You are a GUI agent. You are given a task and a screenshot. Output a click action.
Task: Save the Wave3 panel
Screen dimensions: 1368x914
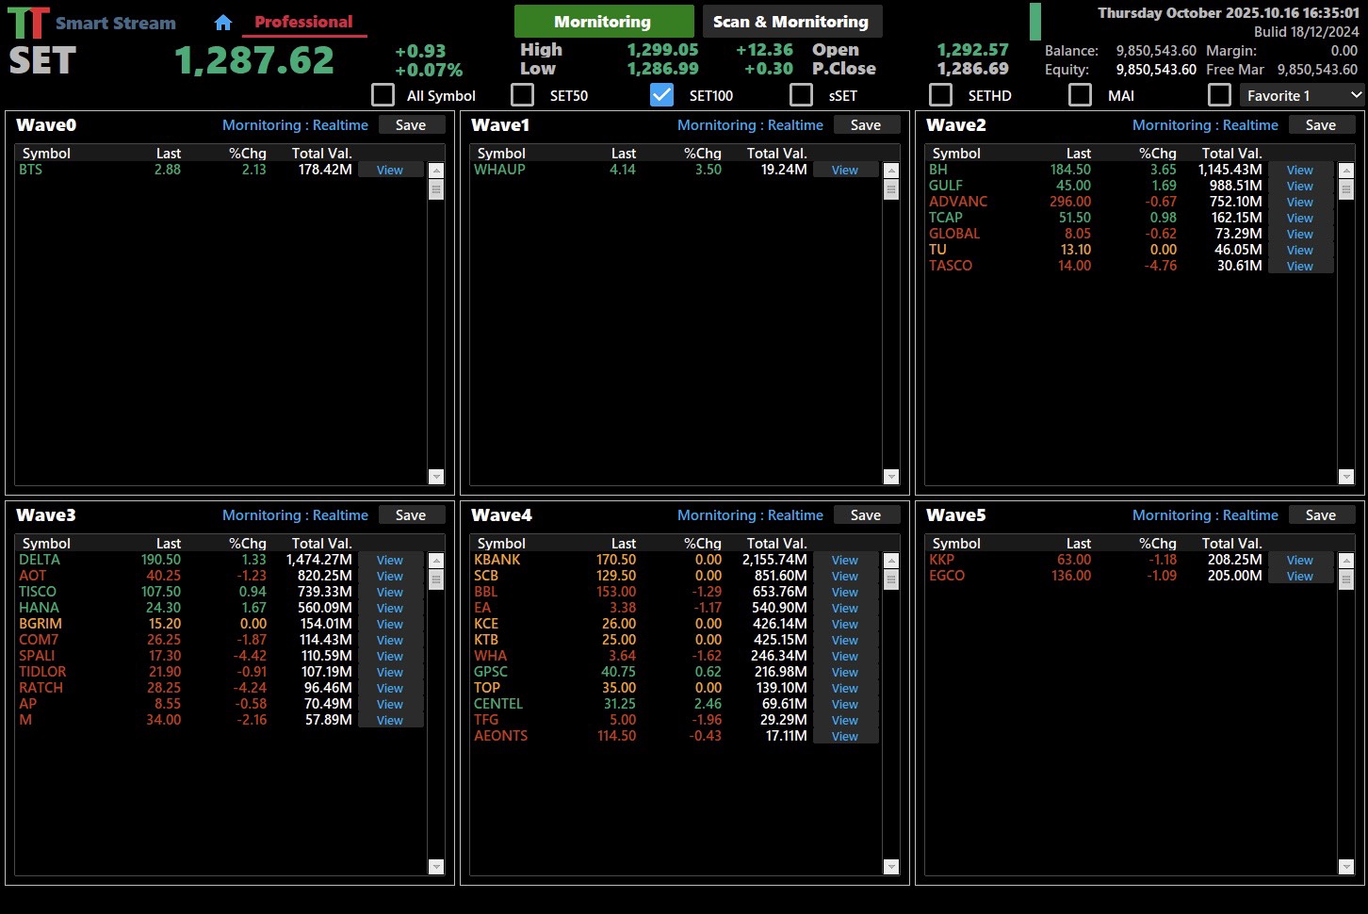[411, 515]
